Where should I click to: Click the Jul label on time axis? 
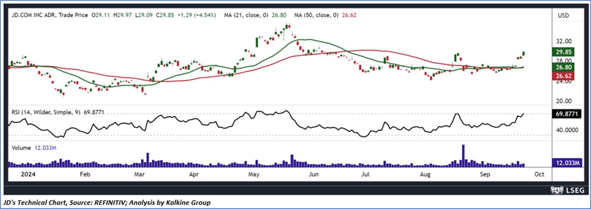pyautogui.click(x=365, y=174)
